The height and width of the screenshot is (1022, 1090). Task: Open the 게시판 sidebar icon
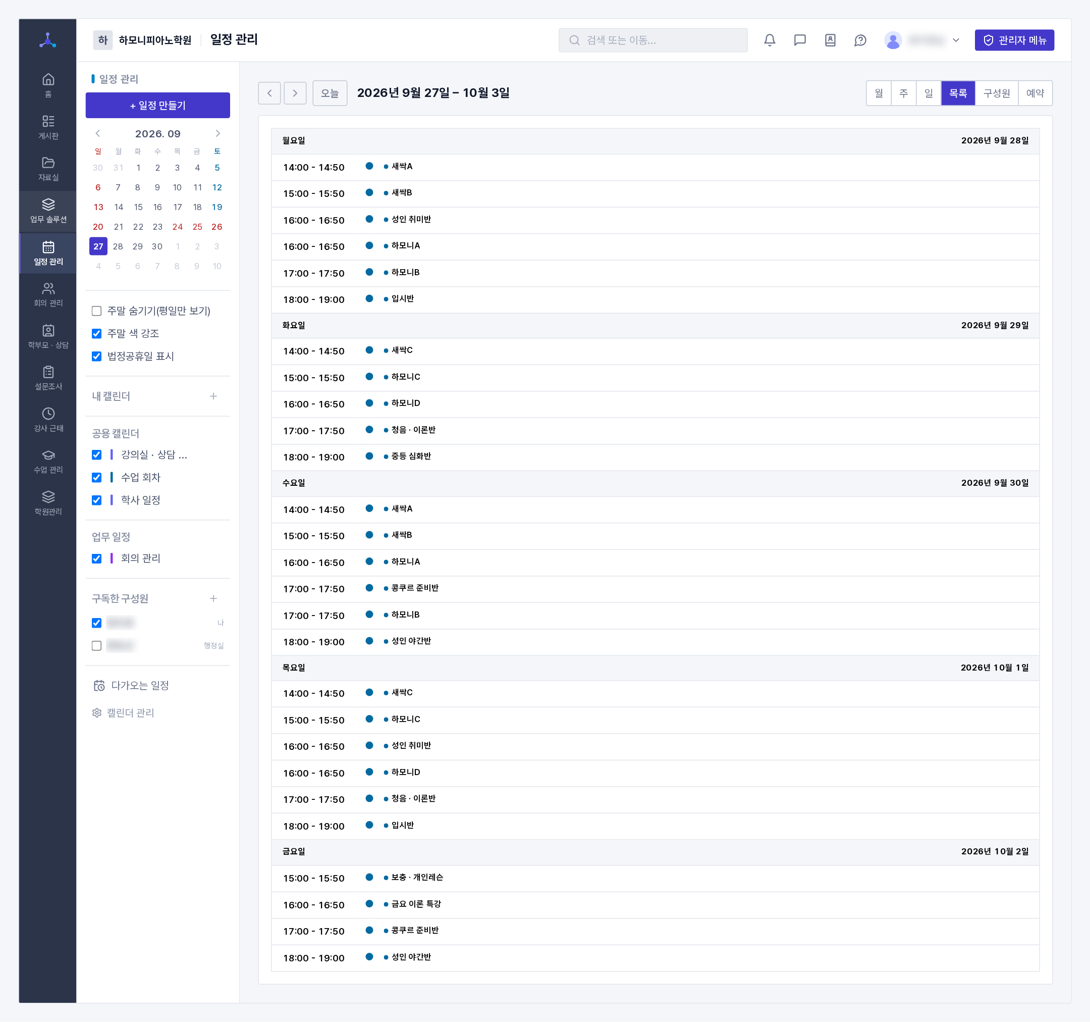[48, 127]
